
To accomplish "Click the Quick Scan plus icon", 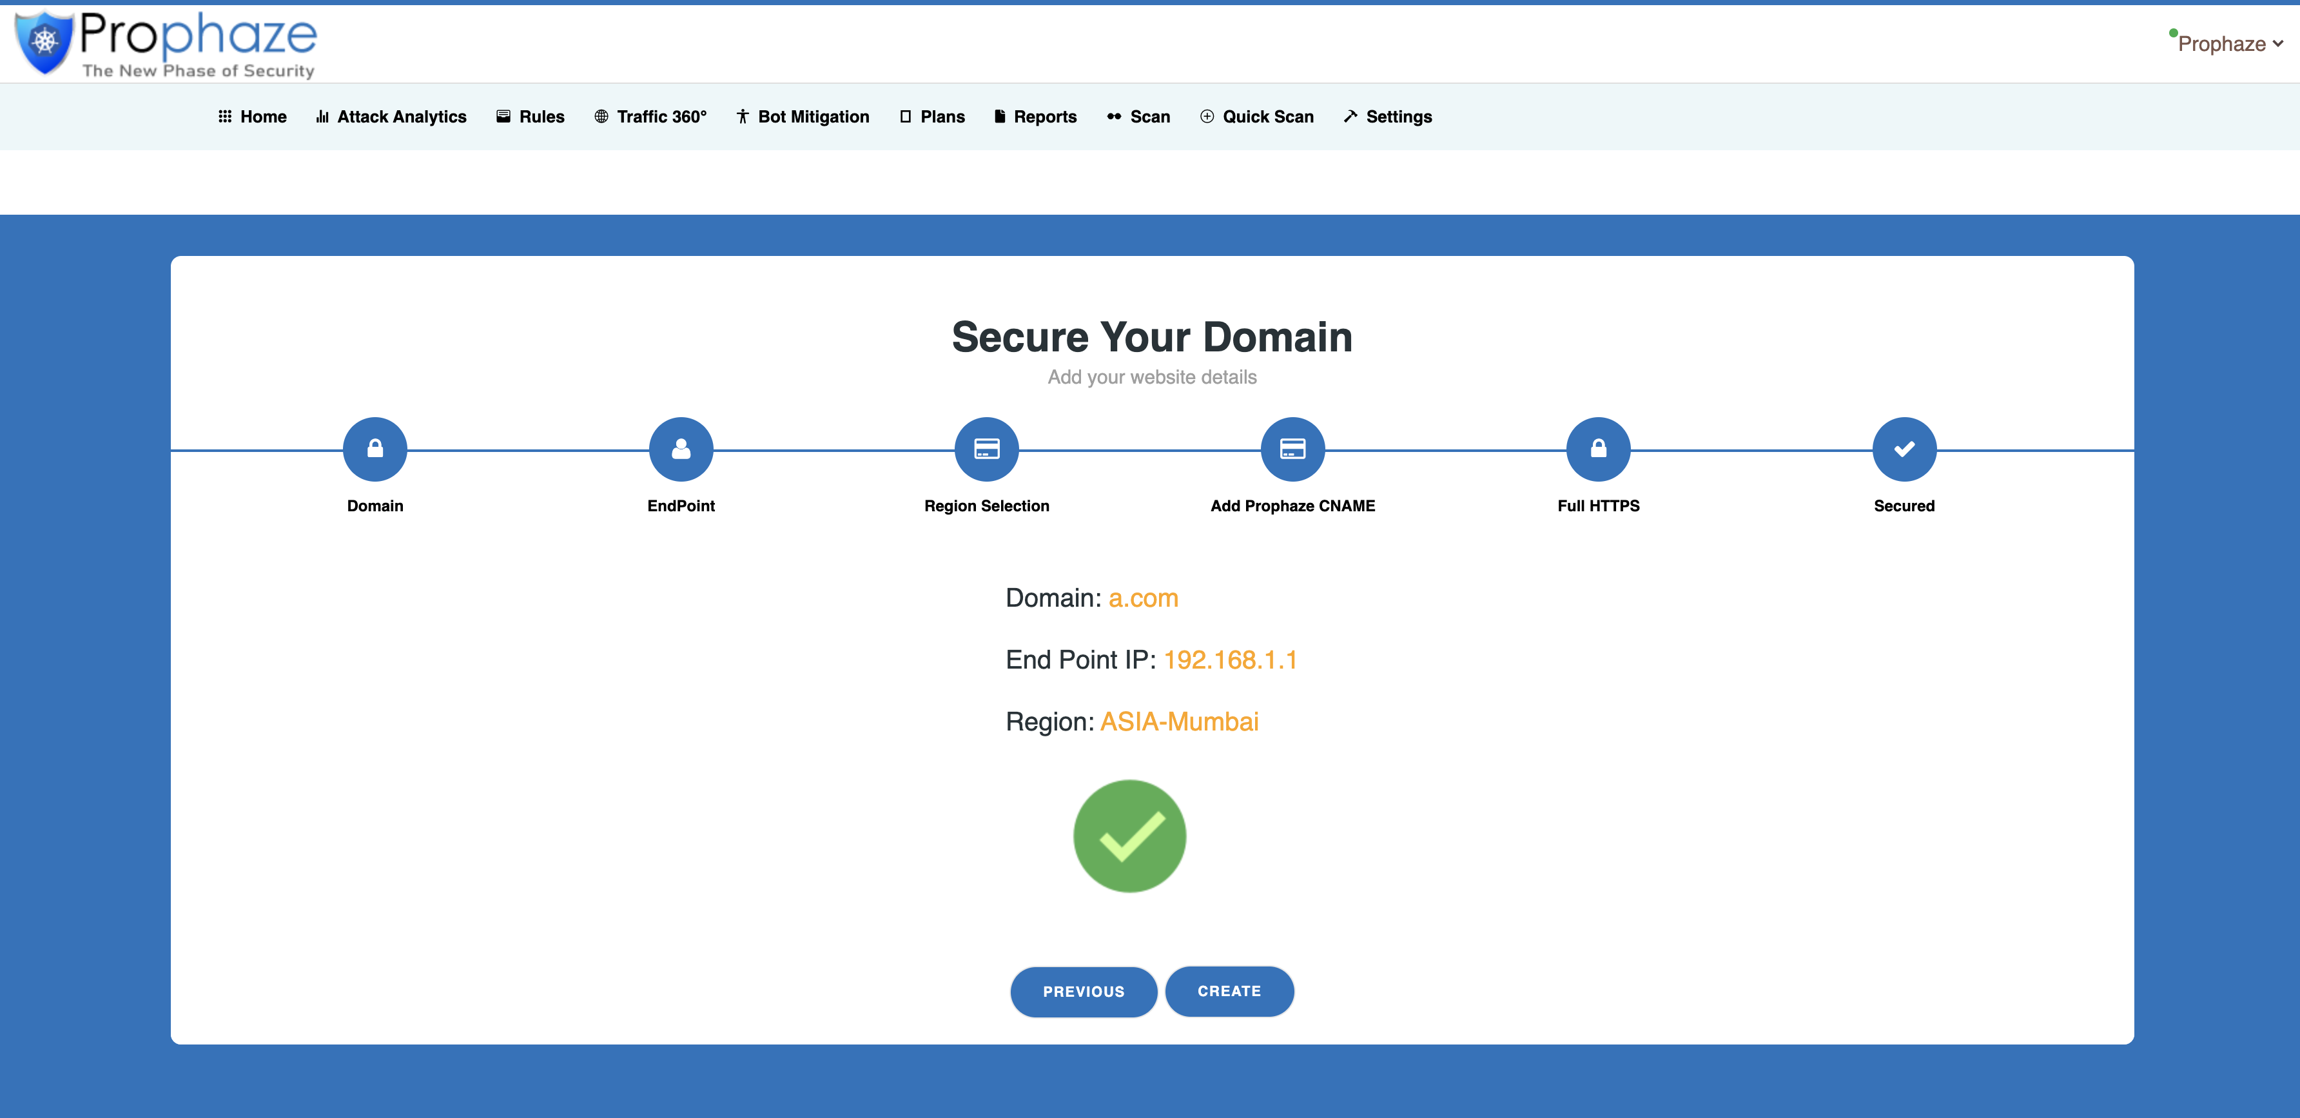I will click(x=1206, y=116).
